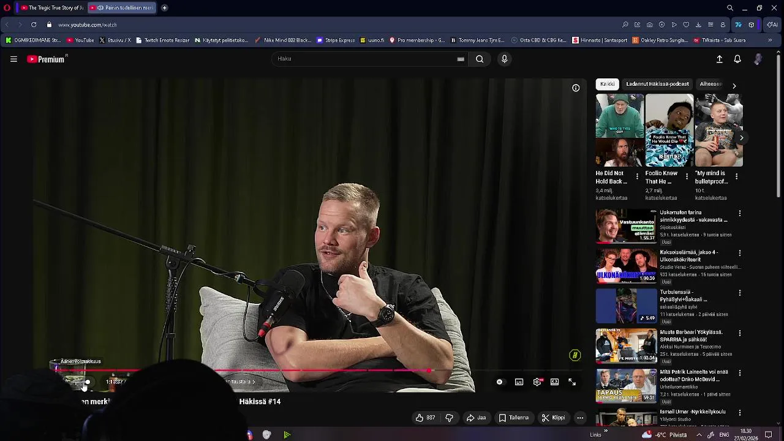Open a new browser tab
The width and height of the screenshot is (784, 441).
[164, 8]
